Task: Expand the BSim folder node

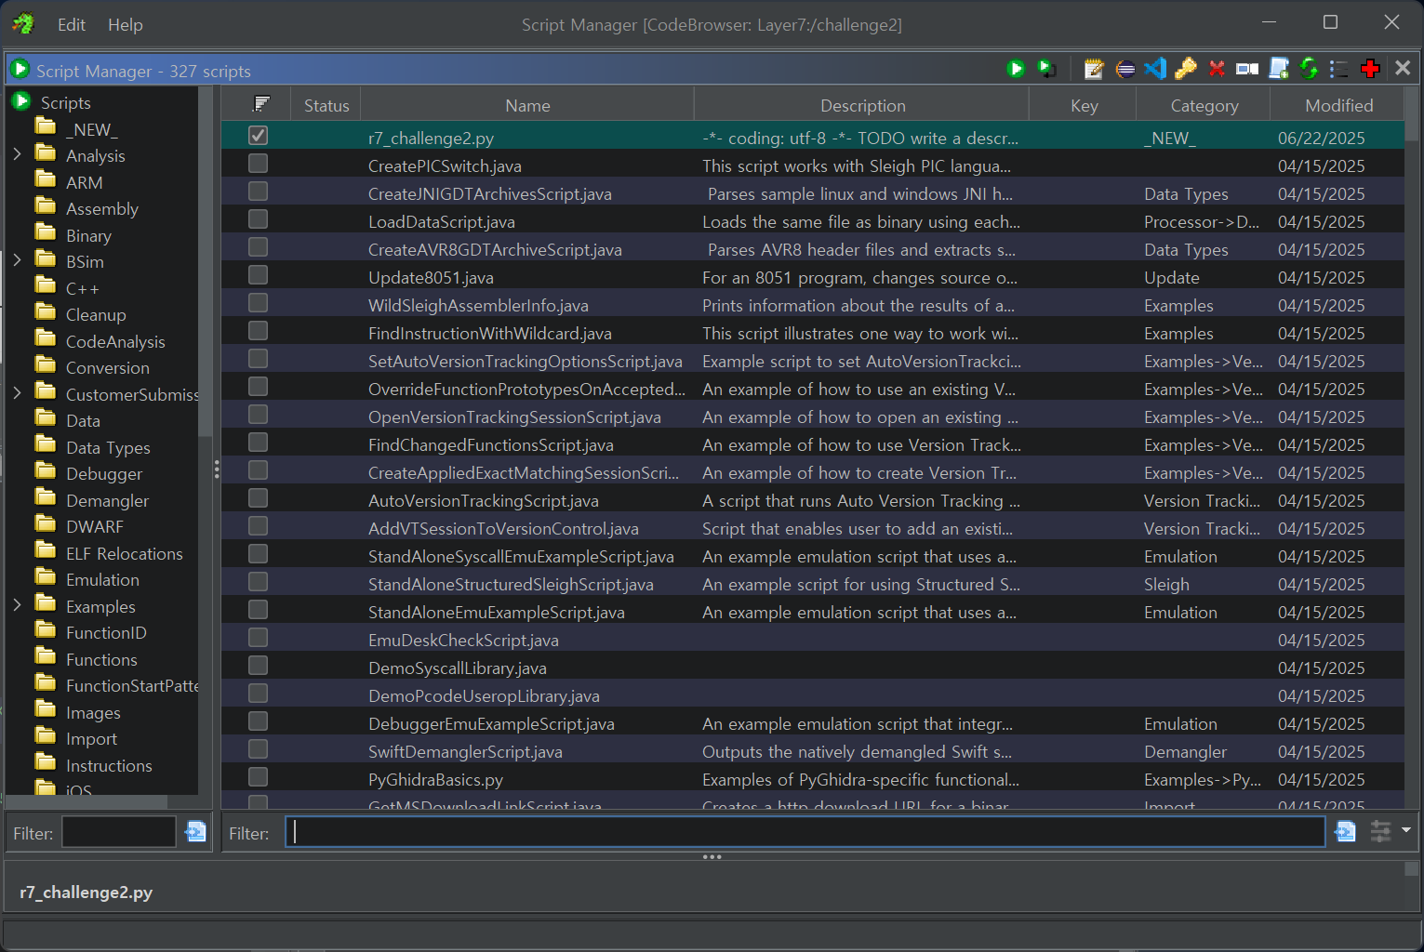Action: point(17,260)
